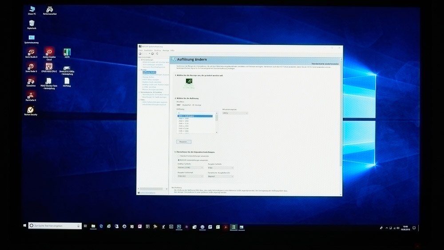Screen dimensions: 444x250
Task: Open the PerformanceTest desktop shortcut
Action: 50,10
